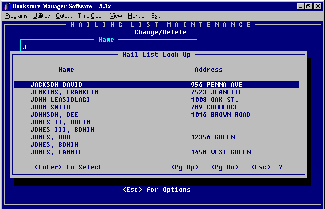Open the View menu
The width and height of the screenshot is (325, 209).
pos(116,16)
